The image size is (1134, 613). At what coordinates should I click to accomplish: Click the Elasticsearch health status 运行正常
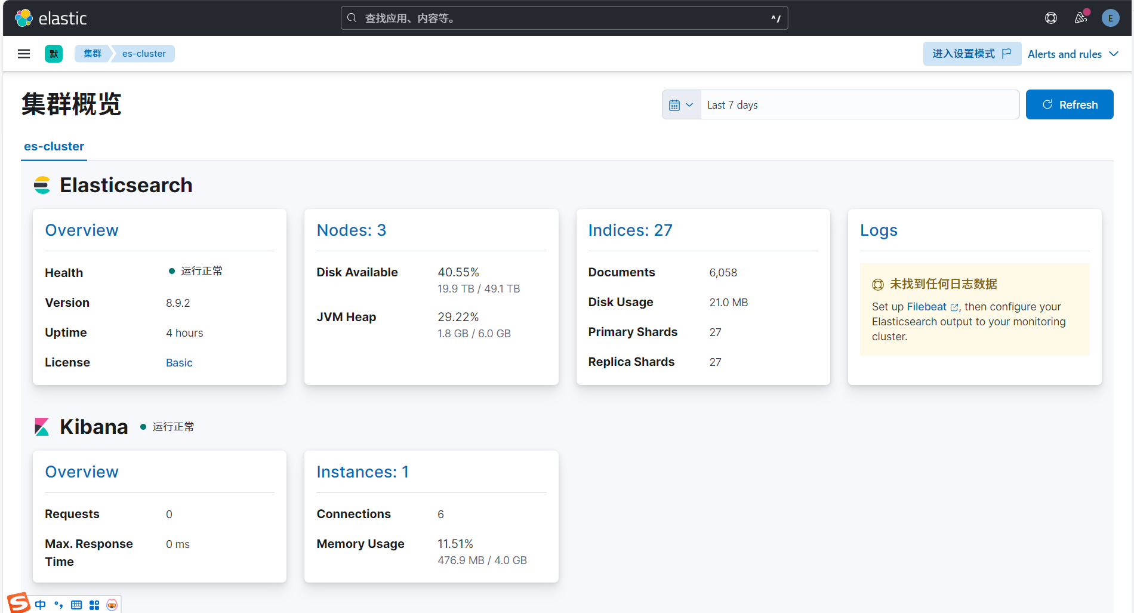[196, 271]
